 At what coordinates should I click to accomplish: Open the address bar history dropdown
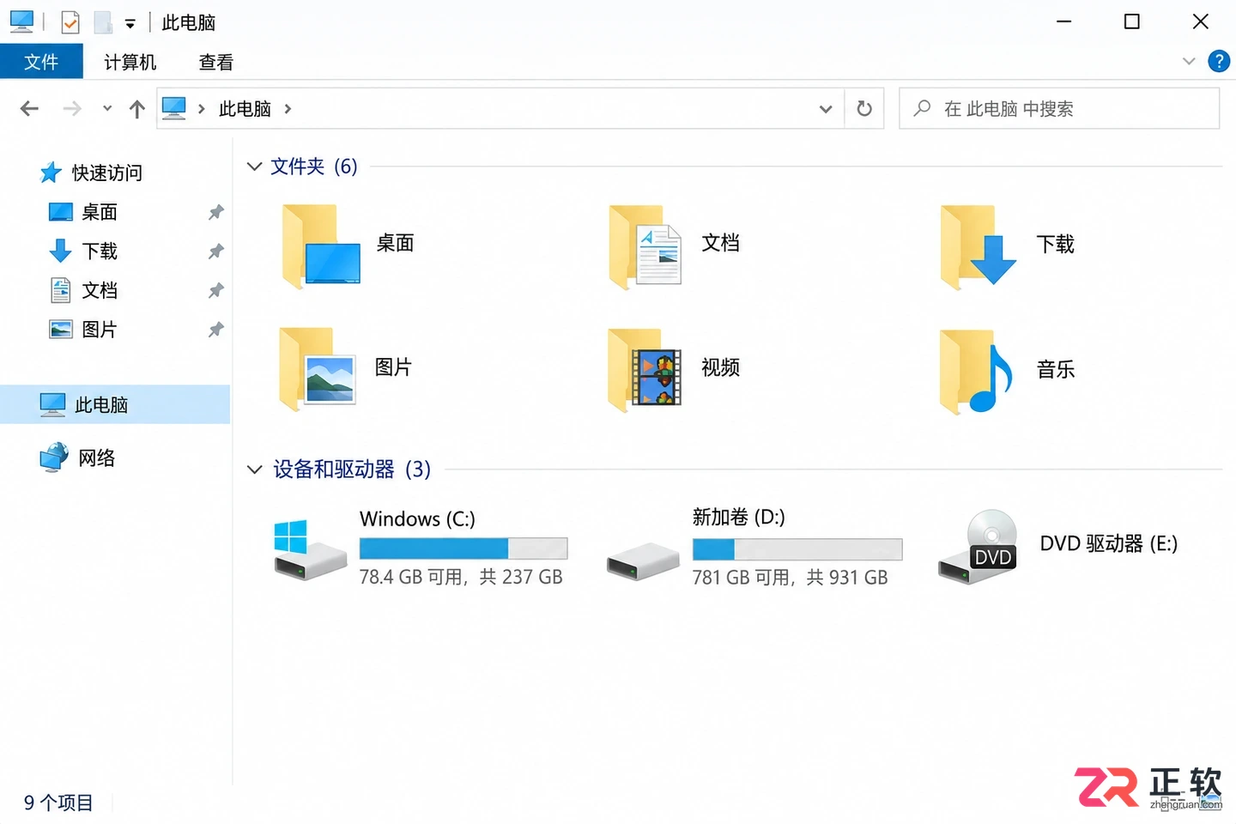point(826,109)
